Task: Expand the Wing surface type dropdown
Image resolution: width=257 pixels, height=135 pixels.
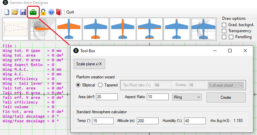Action: point(187,97)
